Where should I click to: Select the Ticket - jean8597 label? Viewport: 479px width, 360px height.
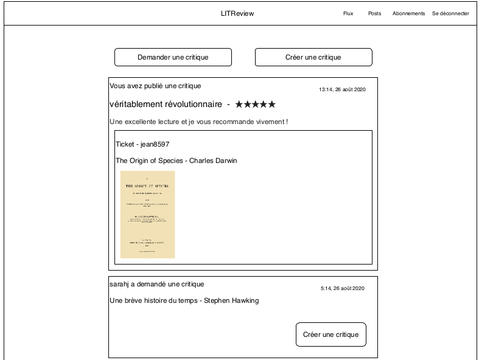coord(142,144)
